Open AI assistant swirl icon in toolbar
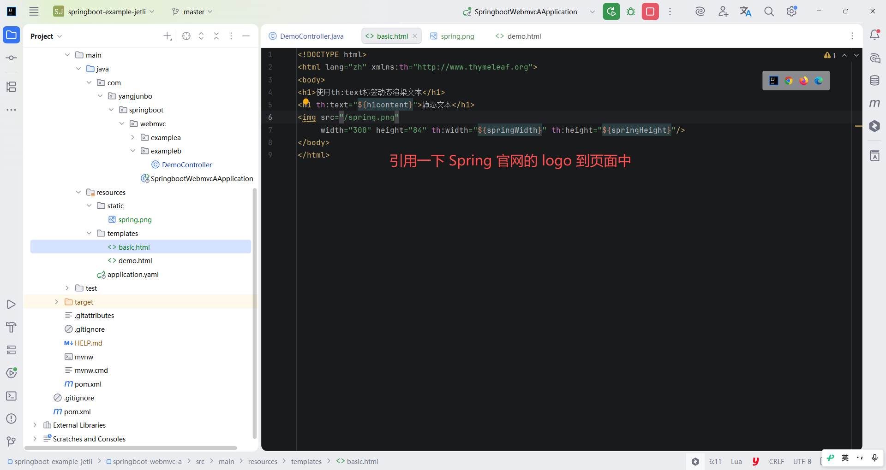Screen dimensions: 886x470 tap(700, 12)
